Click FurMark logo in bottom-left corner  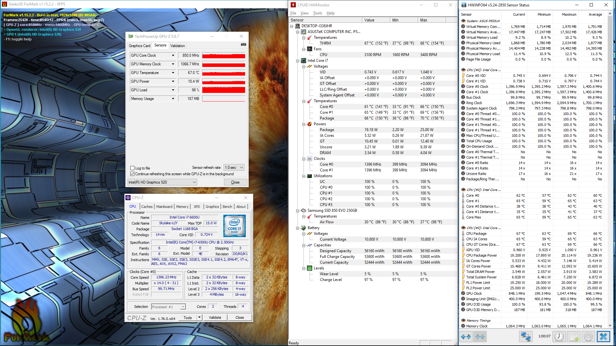[26, 321]
